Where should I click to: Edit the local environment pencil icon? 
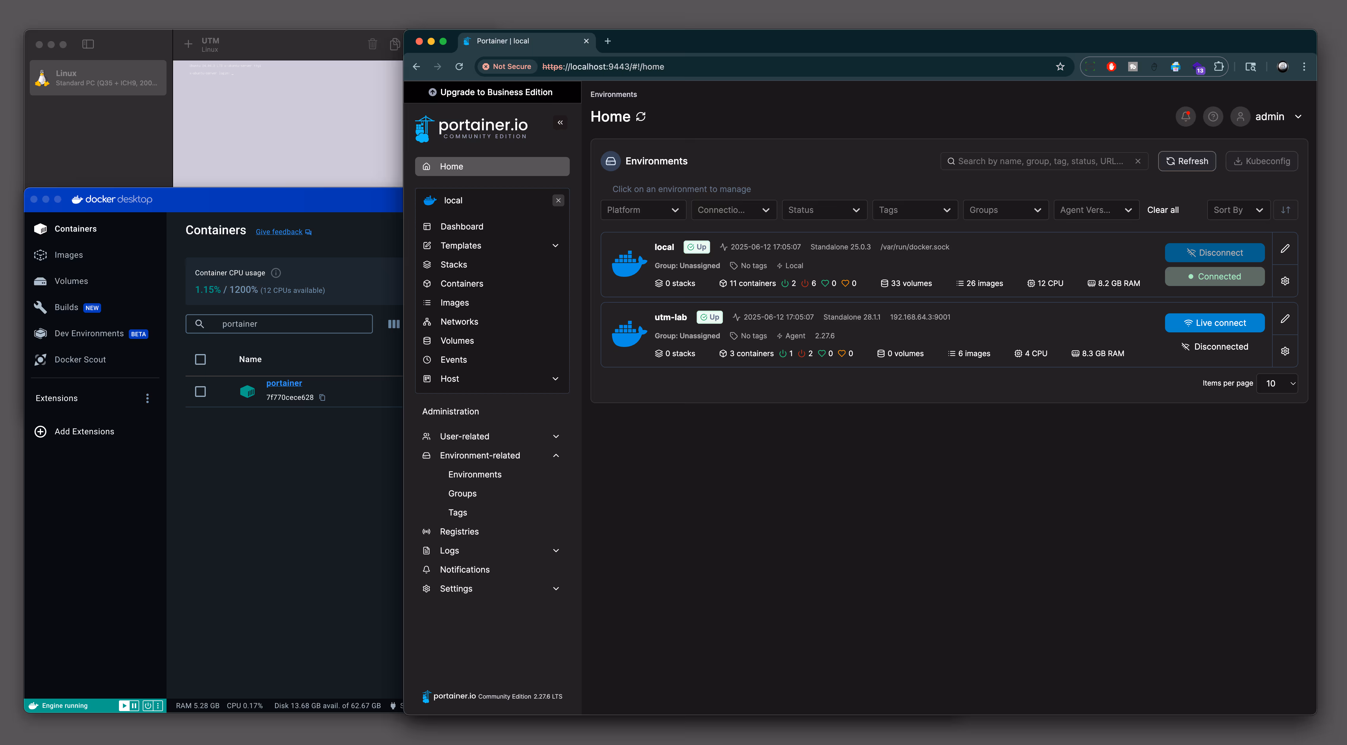point(1285,249)
